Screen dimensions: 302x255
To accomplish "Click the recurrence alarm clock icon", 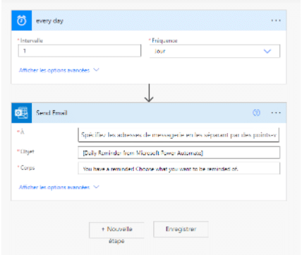I will tap(22, 20).
